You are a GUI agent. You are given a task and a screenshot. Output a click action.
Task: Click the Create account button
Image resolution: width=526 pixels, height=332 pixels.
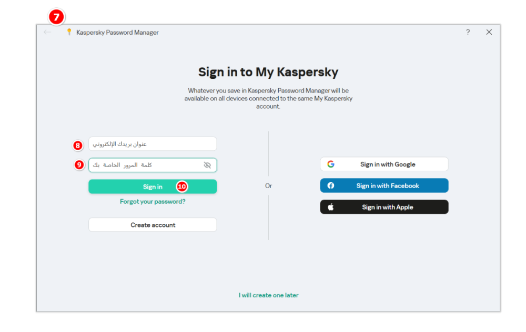(153, 225)
